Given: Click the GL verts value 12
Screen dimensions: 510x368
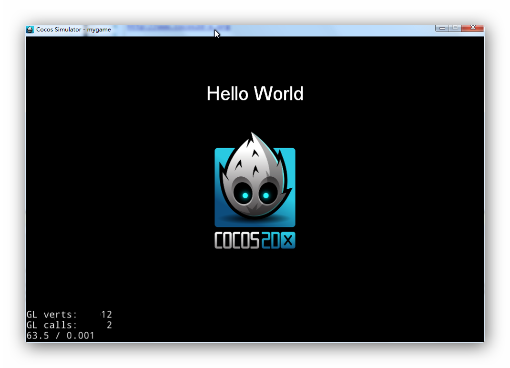Looking at the screenshot, I should (106, 315).
